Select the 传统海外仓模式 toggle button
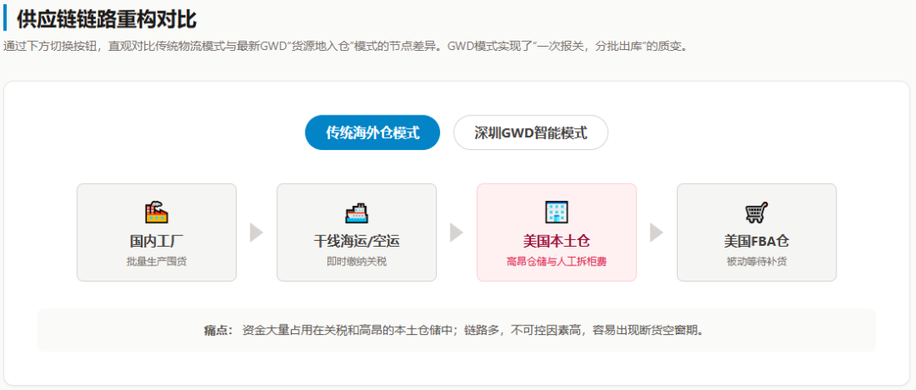Image resolution: width=916 pixels, height=390 pixels. [x=372, y=132]
